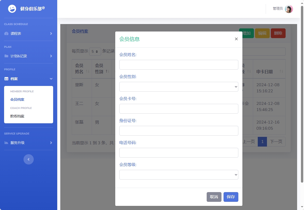Expand the 档案 sidebar section chevron
This screenshot has height=210, width=304.
coord(51,79)
